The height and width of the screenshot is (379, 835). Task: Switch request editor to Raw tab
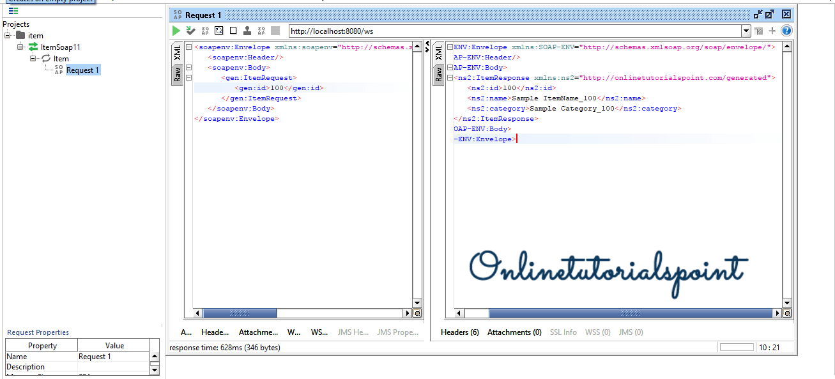pyautogui.click(x=177, y=74)
